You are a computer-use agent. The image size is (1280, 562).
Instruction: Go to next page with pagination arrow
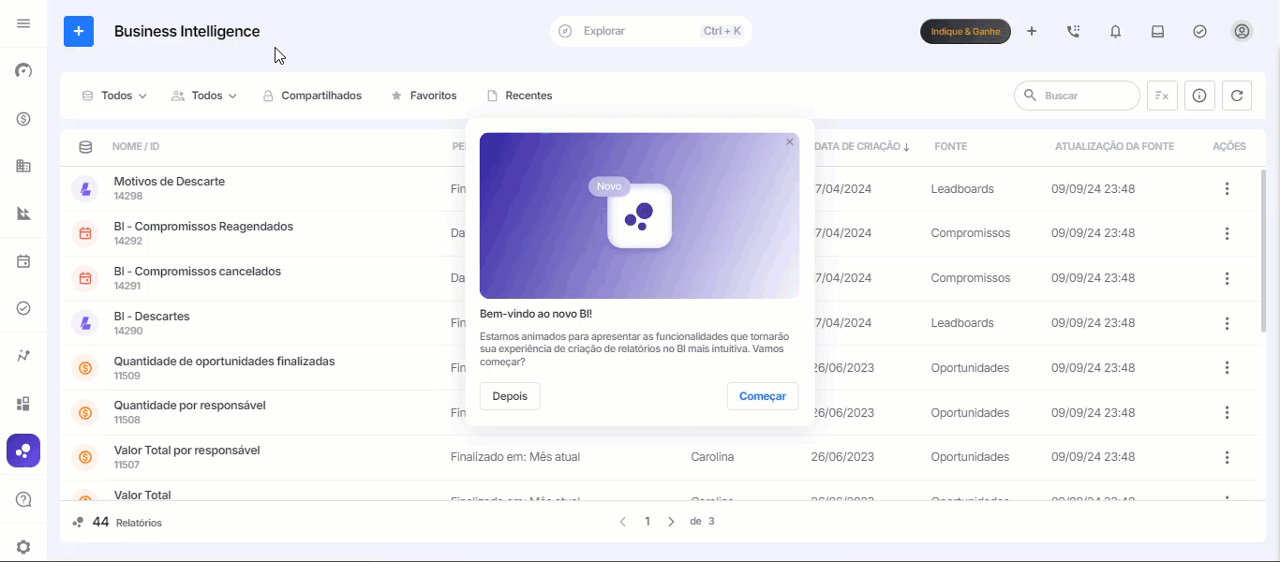click(671, 522)
